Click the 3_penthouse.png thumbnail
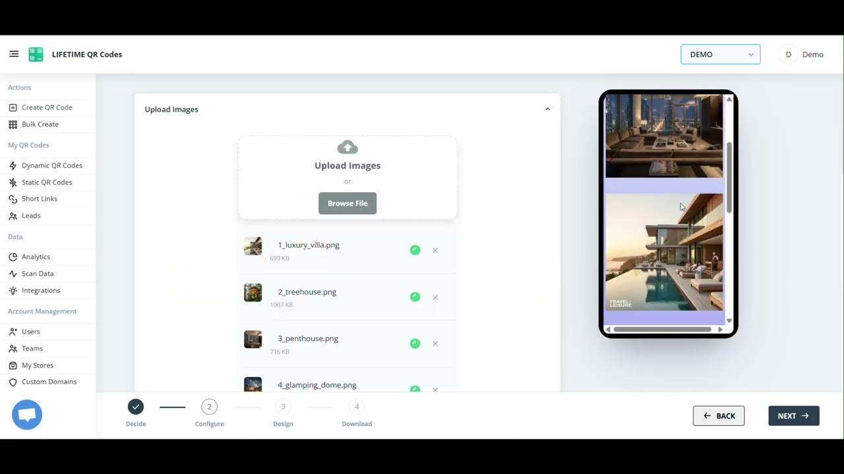 pyautogui.click(x=253, y=340)
